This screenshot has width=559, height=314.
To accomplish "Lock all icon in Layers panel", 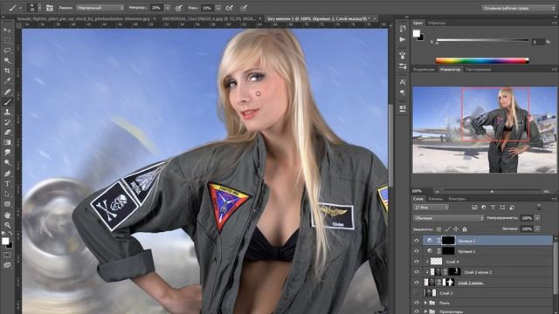I will 465,229.
